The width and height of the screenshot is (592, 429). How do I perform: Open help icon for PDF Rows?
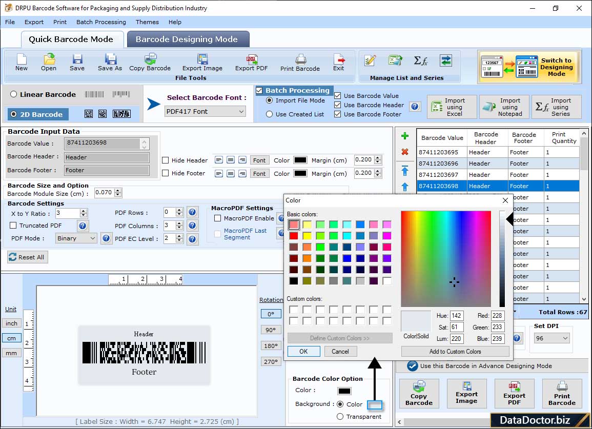tap(192, 212)
